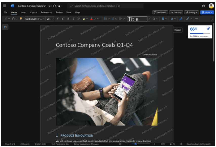Image resolution: width=216 pixels, height=147 pixels.
Task: Switch to the References tab
Action: 46,12
